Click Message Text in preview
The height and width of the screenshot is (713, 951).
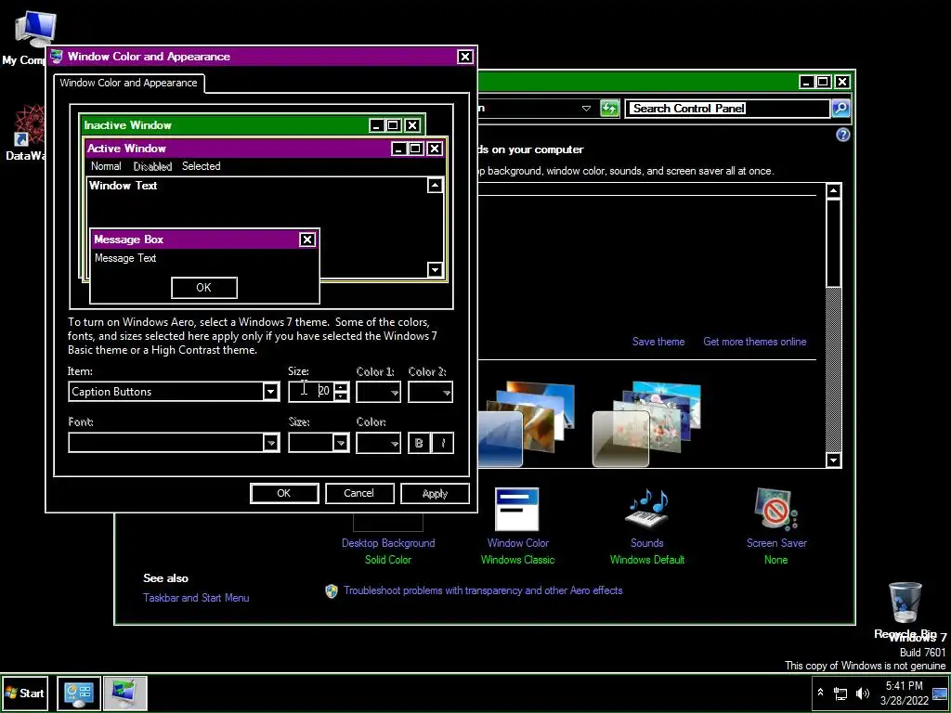125,258
